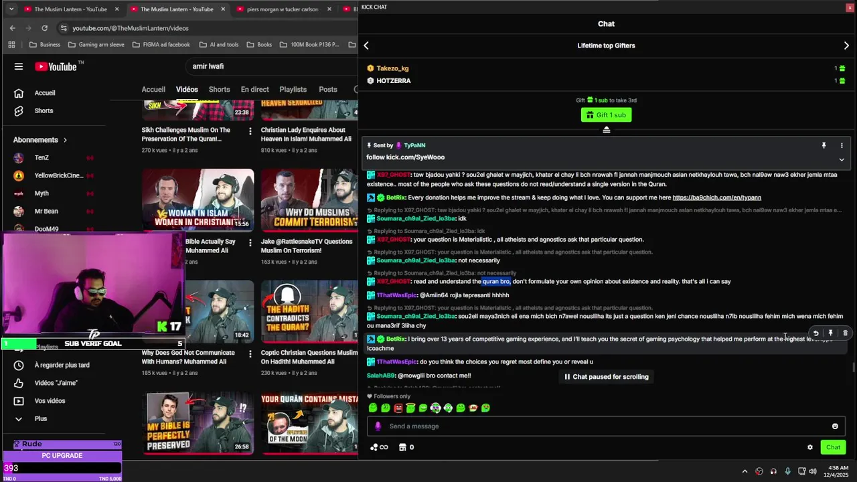
Task: Expand the Abonnements section arrow
Action: [65, 140]
